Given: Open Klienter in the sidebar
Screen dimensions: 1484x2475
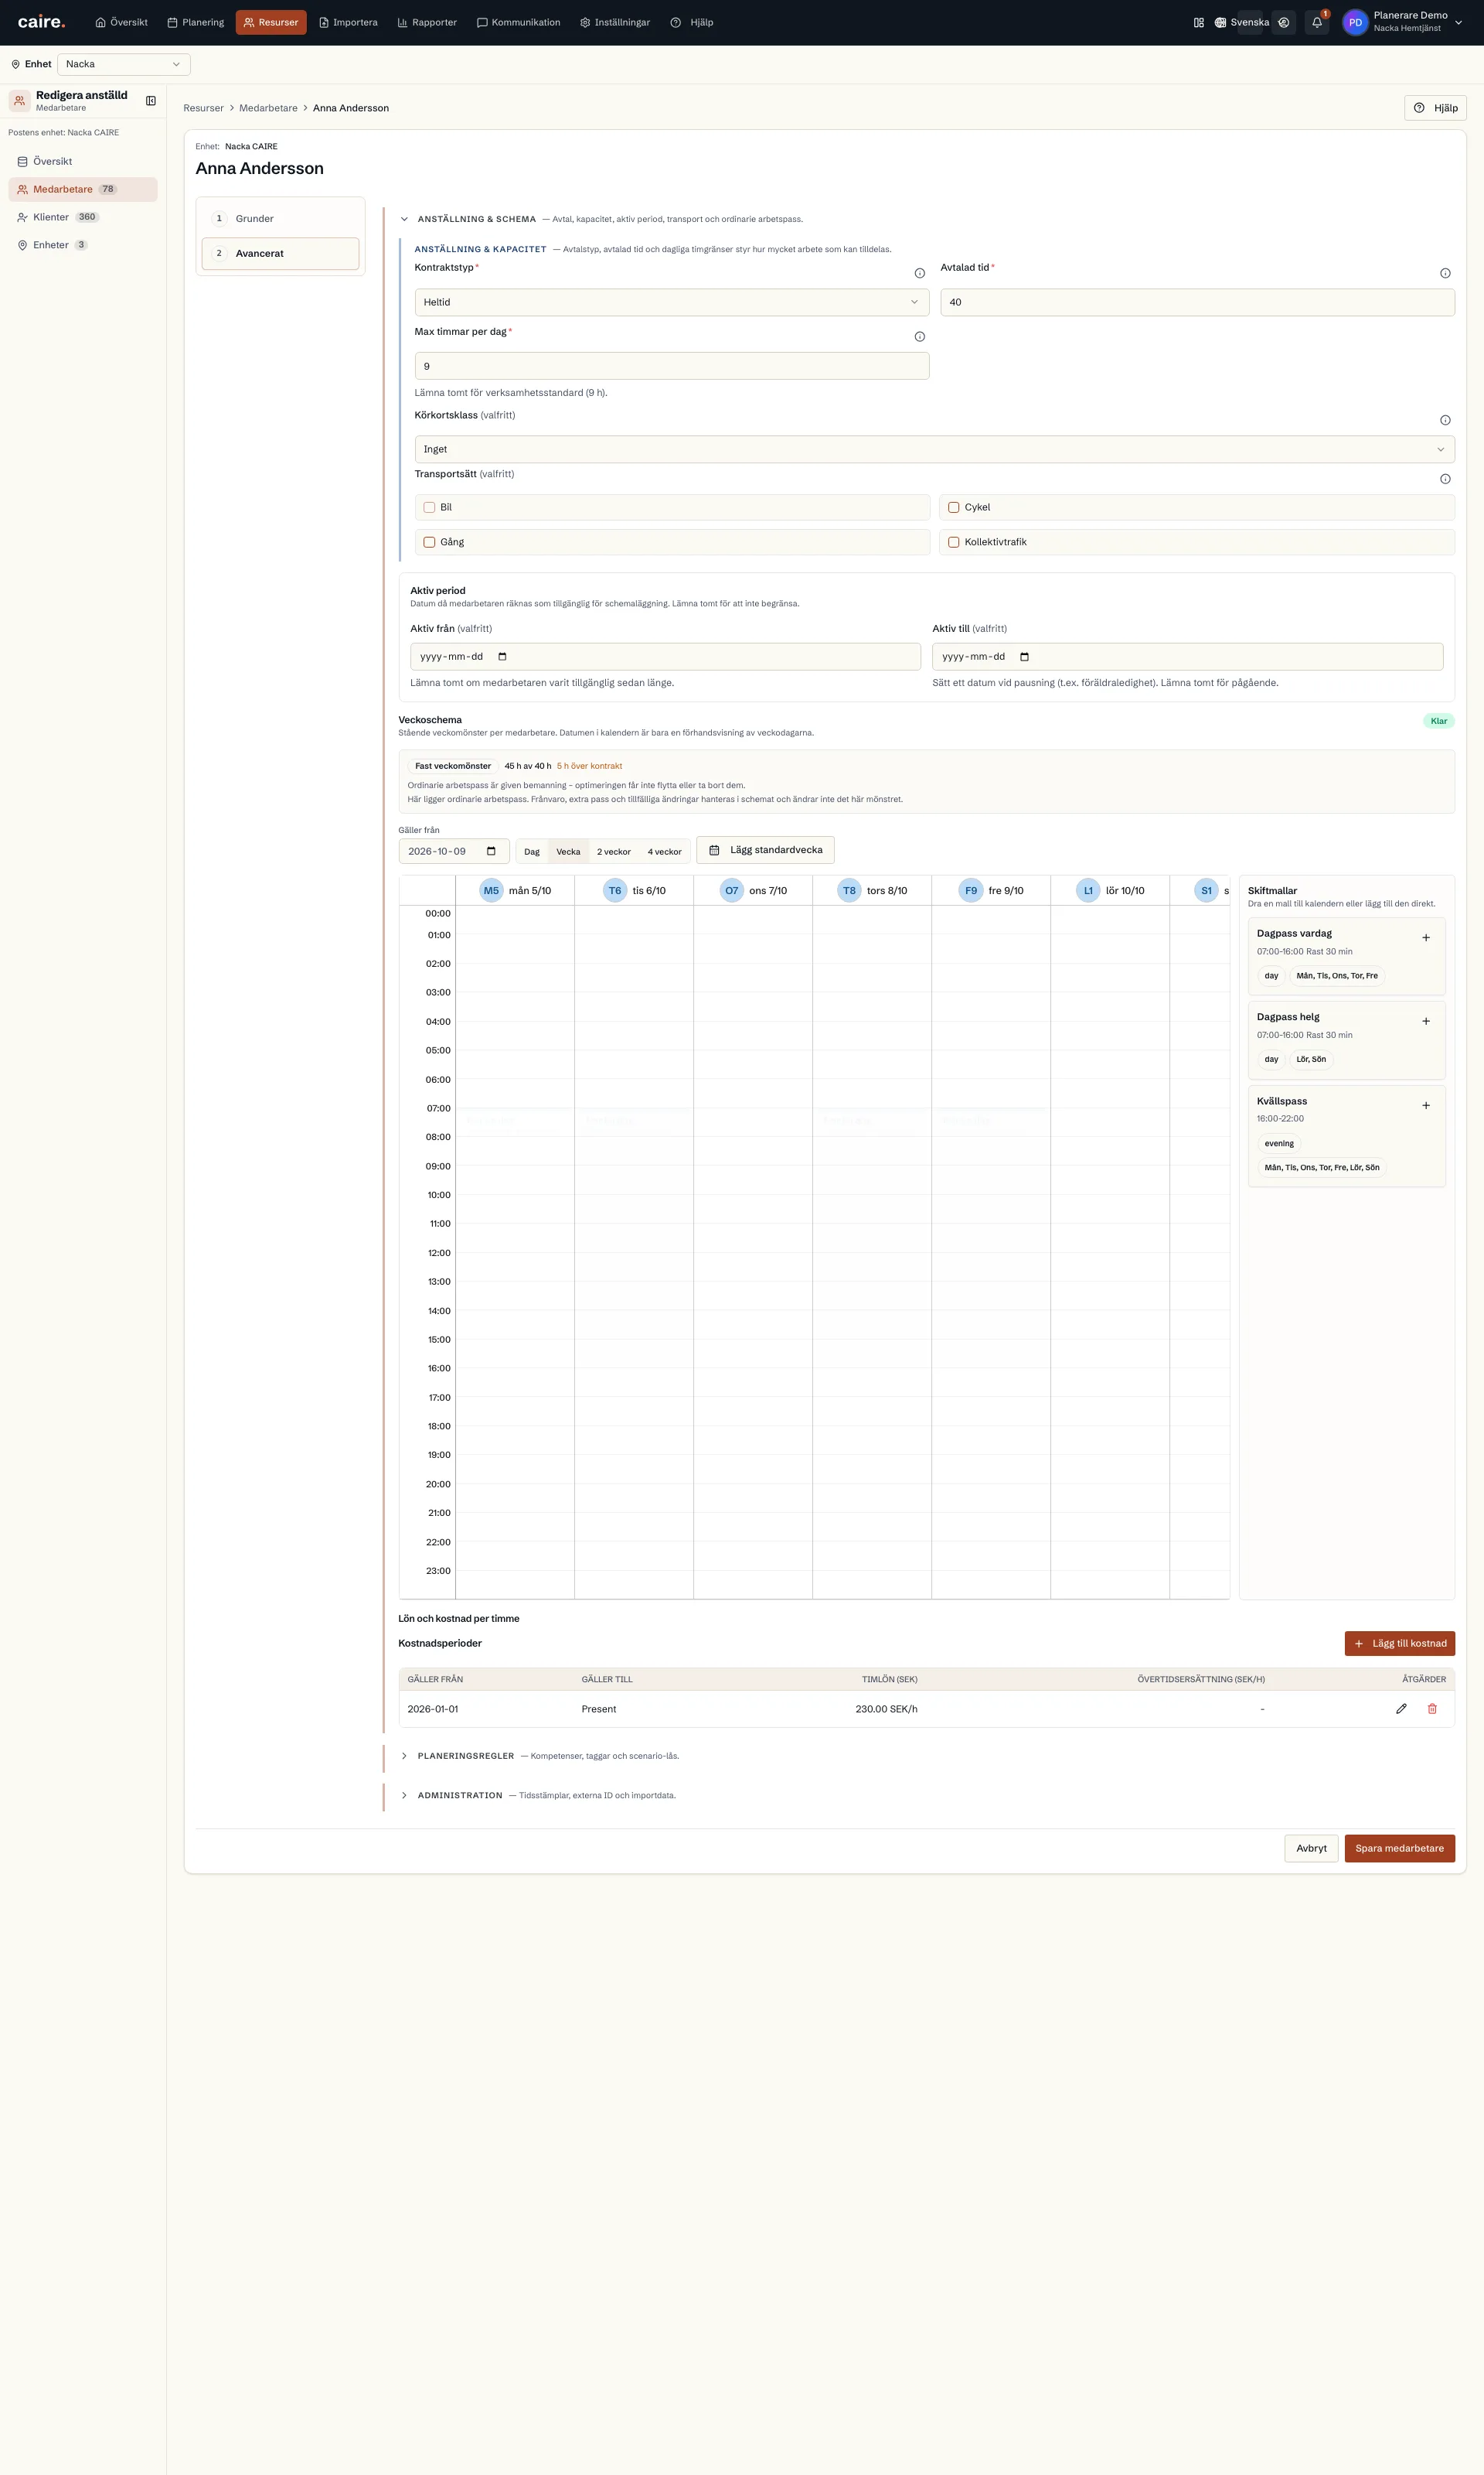Looking at the screenshot, I should point(83,217).
